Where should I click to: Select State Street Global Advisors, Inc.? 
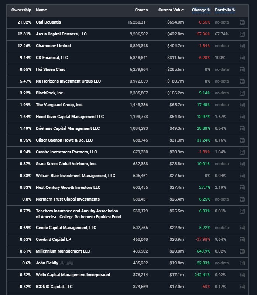click(x=66, y=164)
